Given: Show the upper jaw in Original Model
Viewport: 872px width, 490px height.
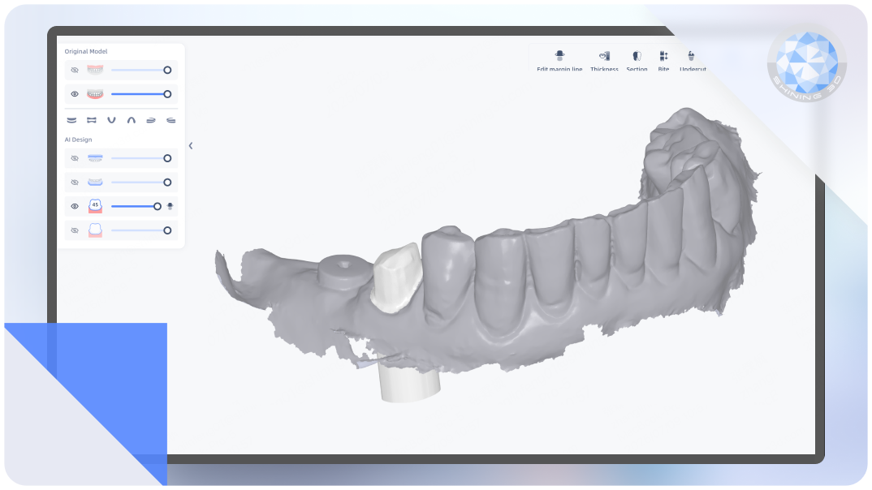Looking at the screenshot, I should point(75,71).
